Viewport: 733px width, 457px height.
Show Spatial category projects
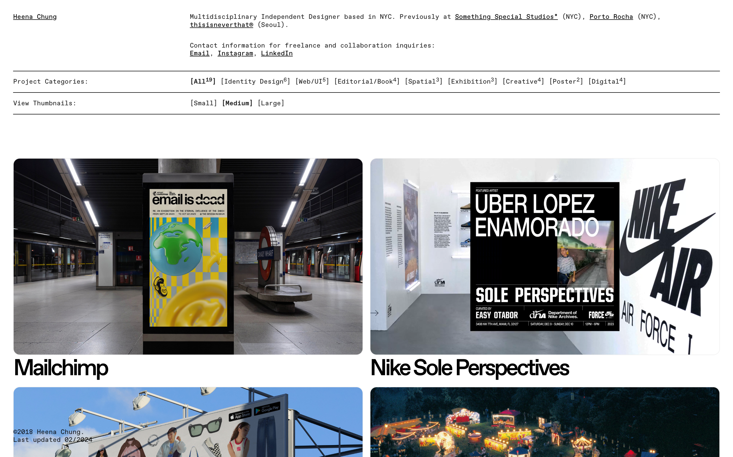(x=424, y=81)
